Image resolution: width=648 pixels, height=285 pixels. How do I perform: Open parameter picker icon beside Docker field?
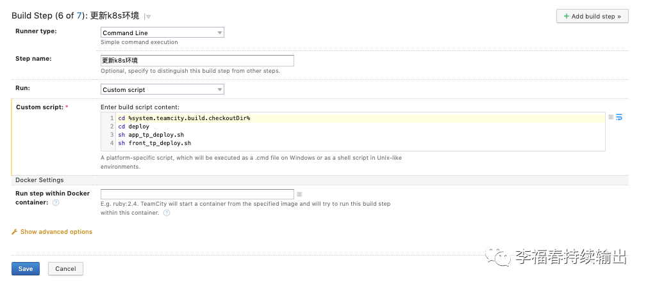point(299,194)
